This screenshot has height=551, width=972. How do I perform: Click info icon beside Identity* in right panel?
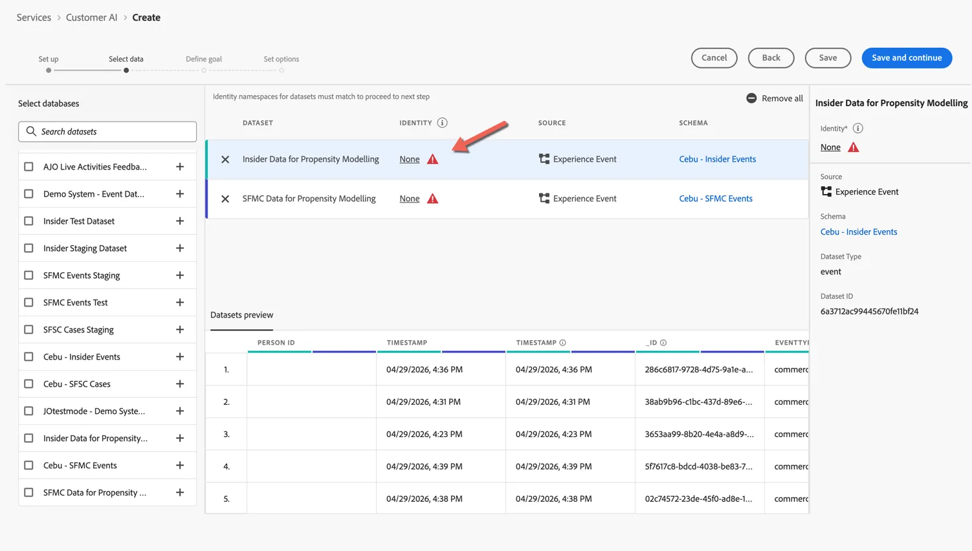[x=858, y=128]
